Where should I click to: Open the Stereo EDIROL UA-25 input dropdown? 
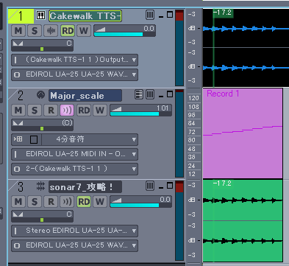pyautogui.click(x=74, y=231)
